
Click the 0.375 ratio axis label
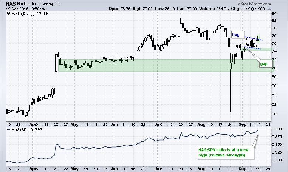[x=277, y=136]
